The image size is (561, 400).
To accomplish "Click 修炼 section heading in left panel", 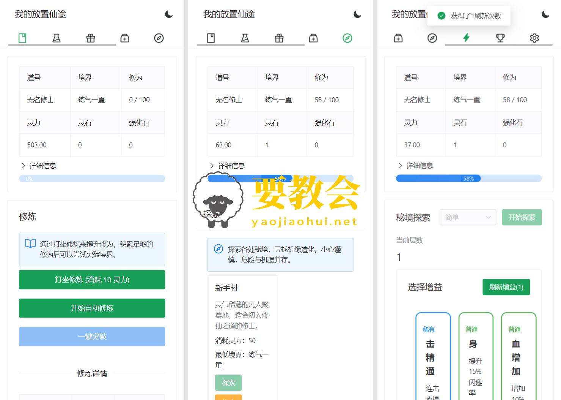I will [x=28, y=217].
